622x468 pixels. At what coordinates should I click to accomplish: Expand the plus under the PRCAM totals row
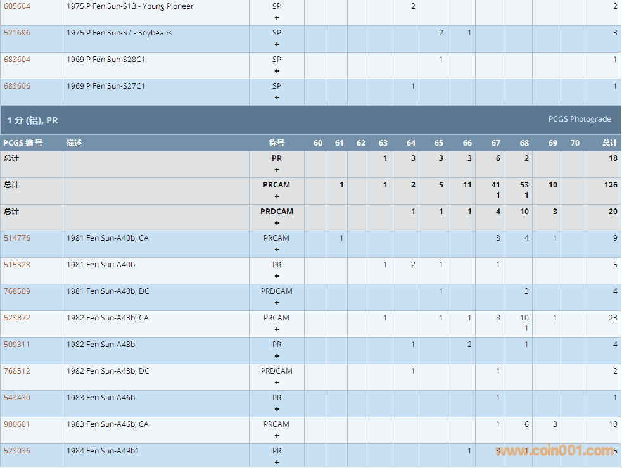point(277,196)
